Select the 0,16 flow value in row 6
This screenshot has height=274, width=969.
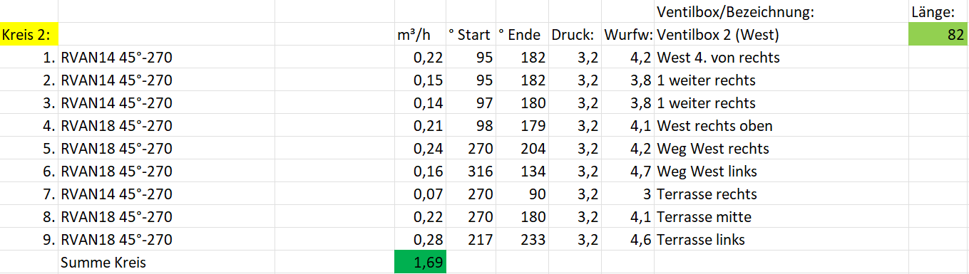(420, 171)
